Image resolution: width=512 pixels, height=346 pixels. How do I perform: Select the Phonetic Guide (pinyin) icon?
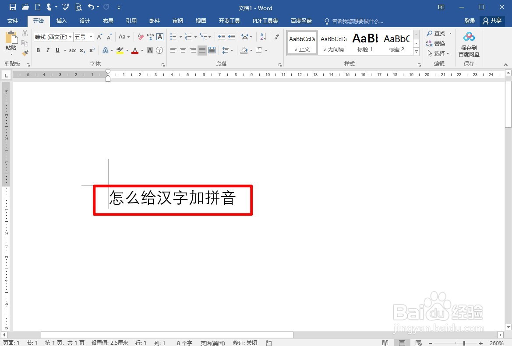(150, 37)
